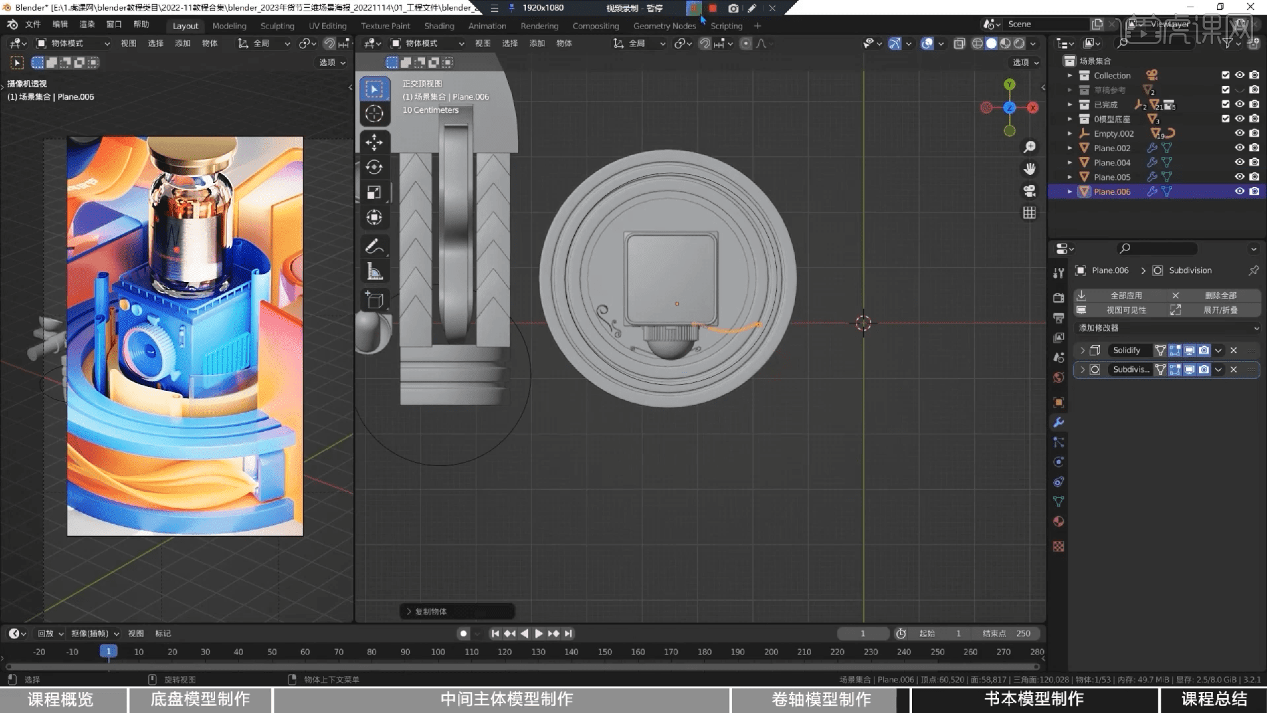The height and width of the screenshot is (713, 1267).
Task: Uncheck the Collection exclude checkbox
Action: tap(1225, 75)
